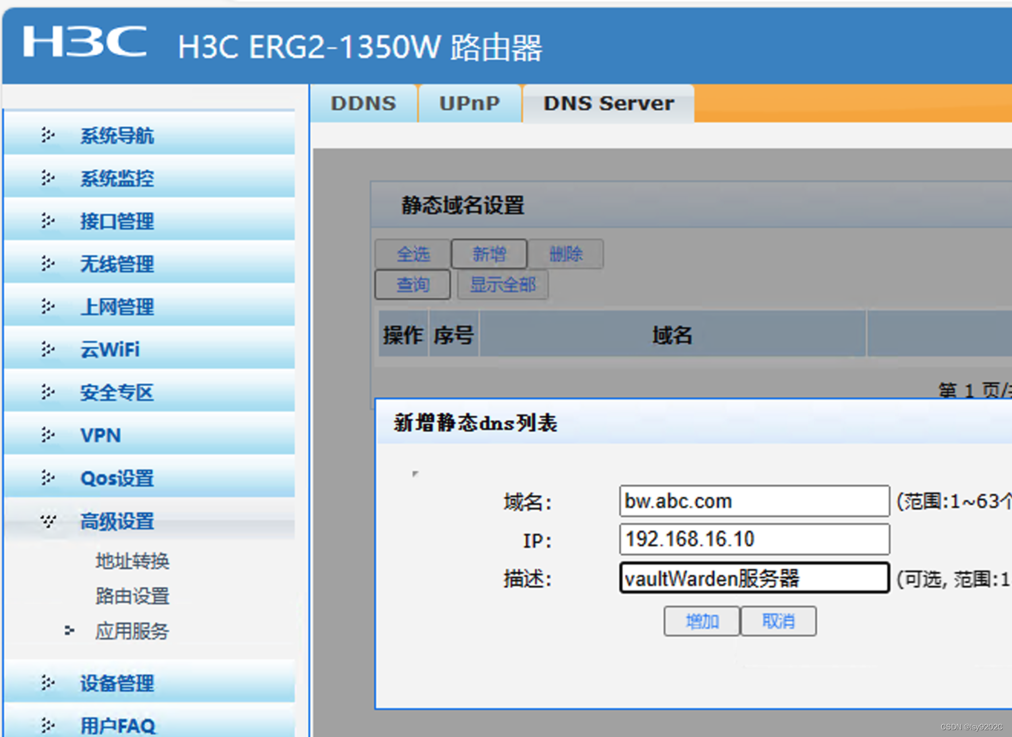Click 增加 to save the DNS entry
This screenshot has width=1012, height=737.
pyautogui.click(x=701, y=621)
